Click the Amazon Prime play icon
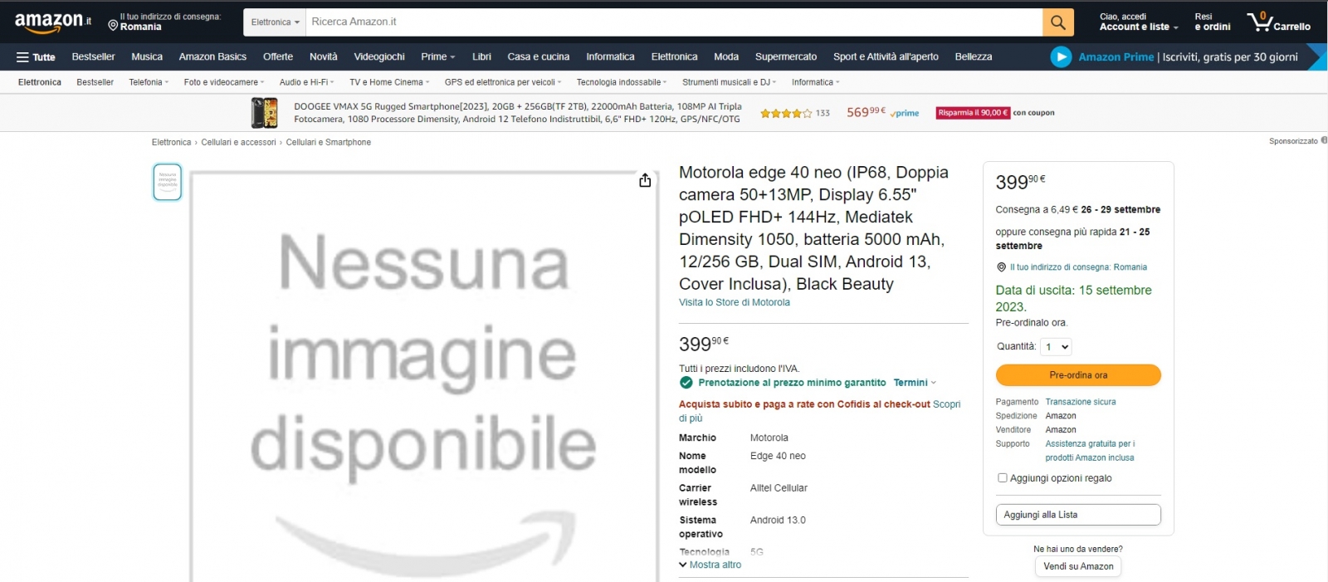 tap(1061, 56)
